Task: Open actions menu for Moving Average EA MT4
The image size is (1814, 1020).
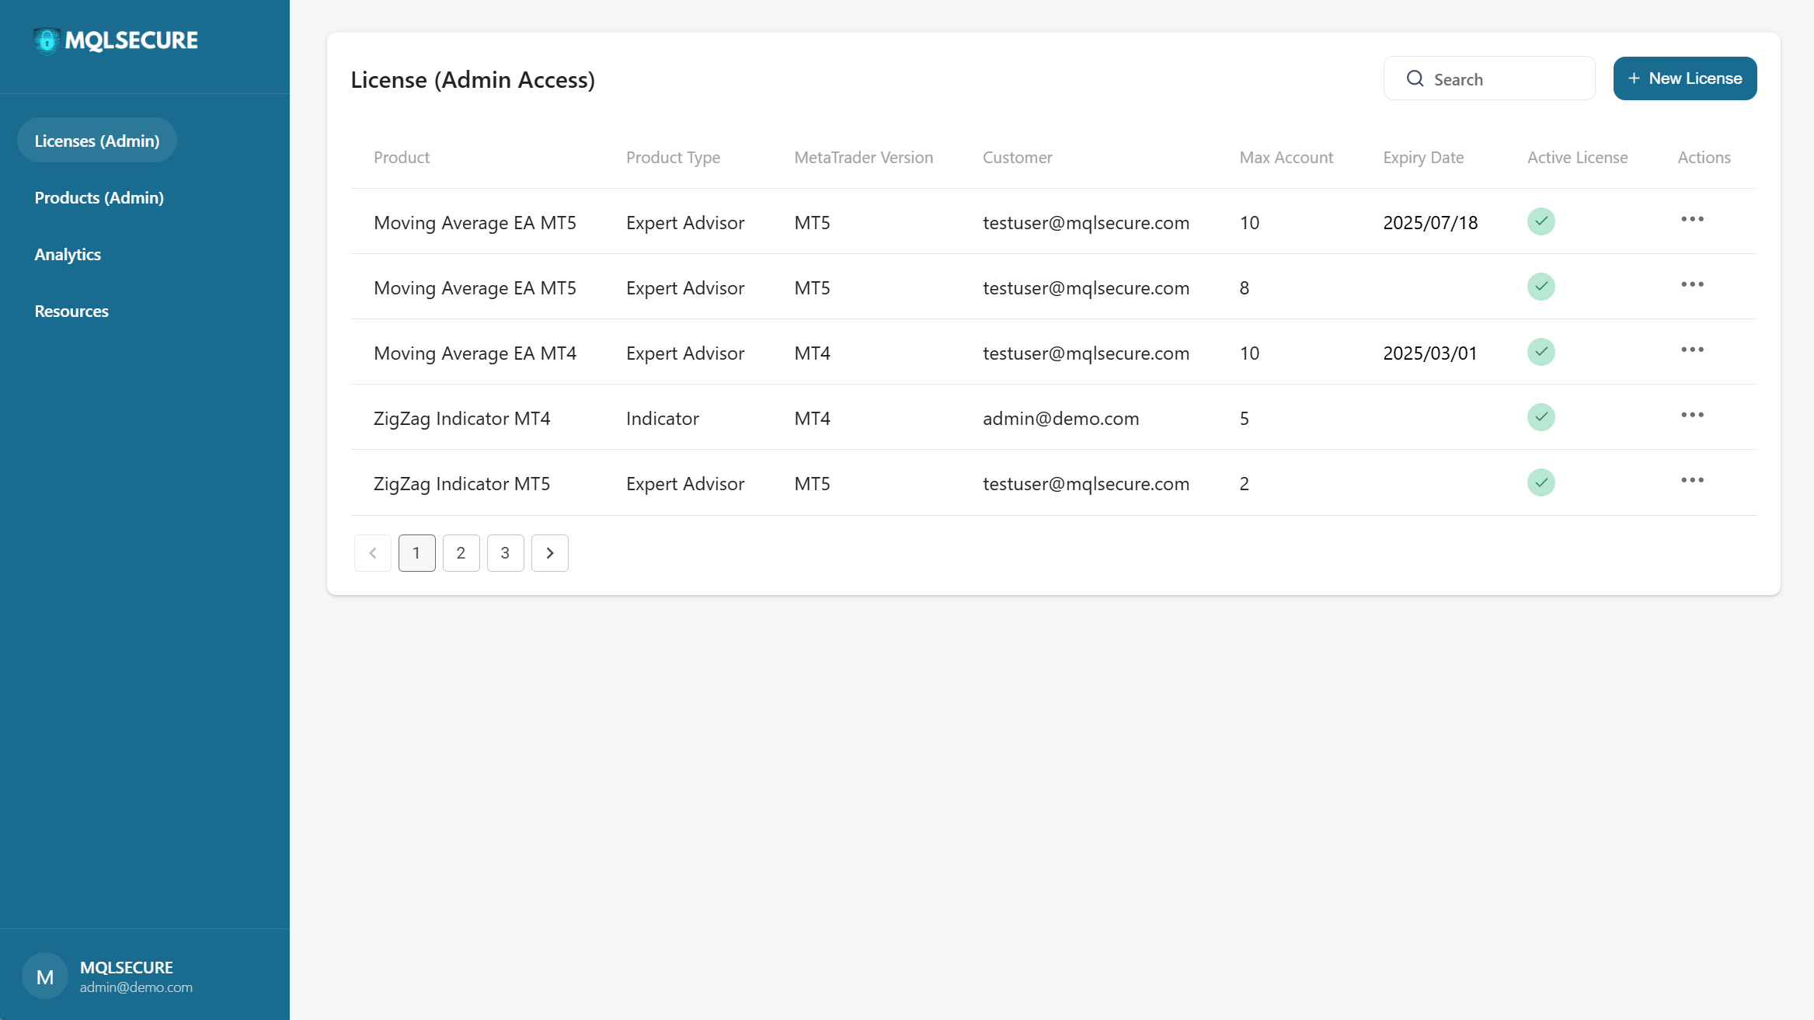Action: pos(1692,350)
